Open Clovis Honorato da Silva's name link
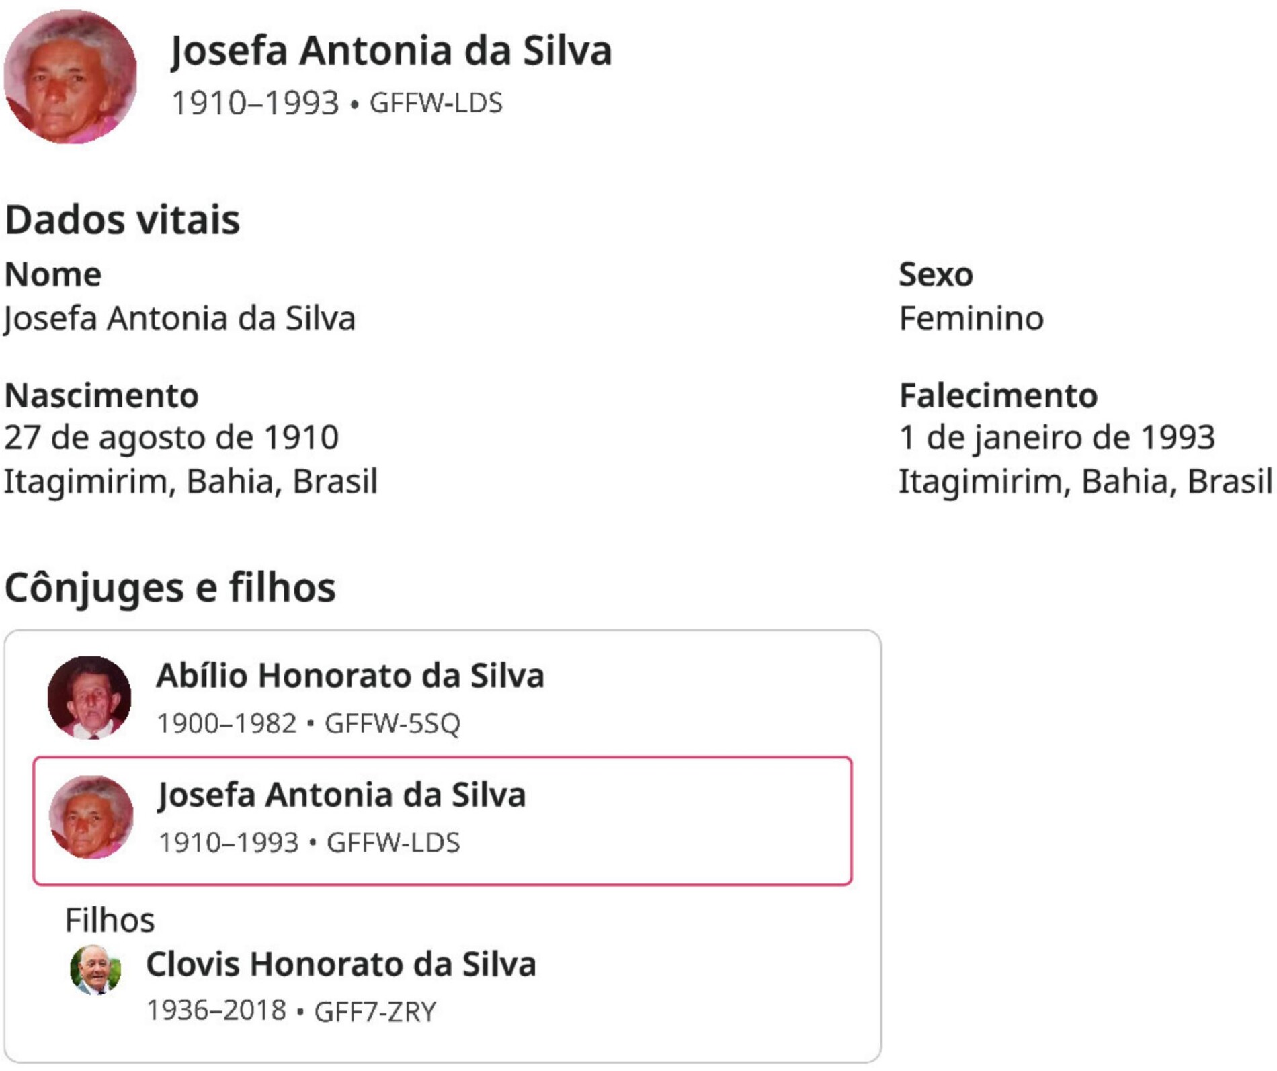 pos(341,964)
